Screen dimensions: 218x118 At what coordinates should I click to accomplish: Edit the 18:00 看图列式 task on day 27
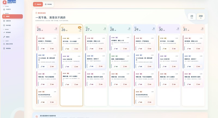(x=91, y=66)
